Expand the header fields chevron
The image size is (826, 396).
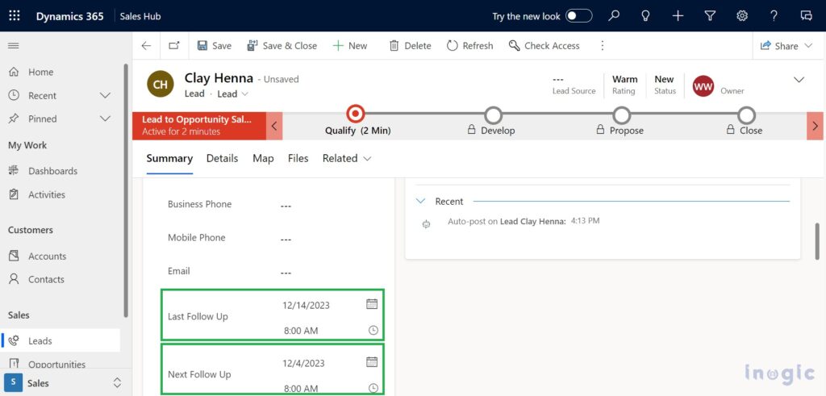click(x=799, y=80)
